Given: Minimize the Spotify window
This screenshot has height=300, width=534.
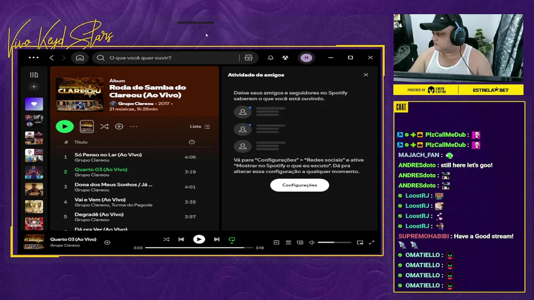Looking at the screenshot, I should coord(331,57).
